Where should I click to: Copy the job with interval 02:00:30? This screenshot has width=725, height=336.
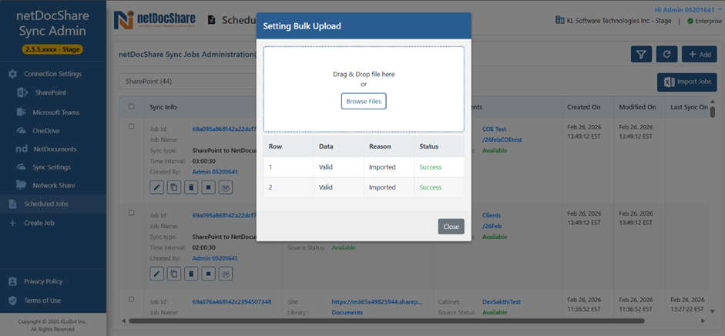pos(174,274)
